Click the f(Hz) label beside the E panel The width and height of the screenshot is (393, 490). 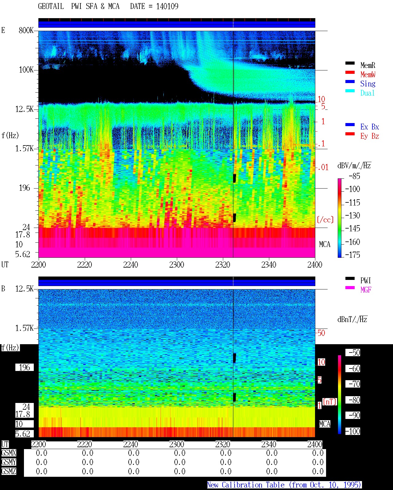pyautogui.click(x=10, y=135)
